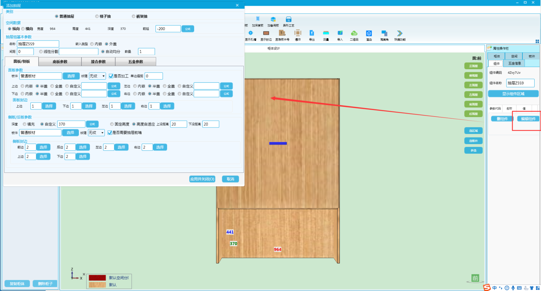The image size is (541, 291).
Task: Click the 编辑组件 button
Action: (528, 119)
